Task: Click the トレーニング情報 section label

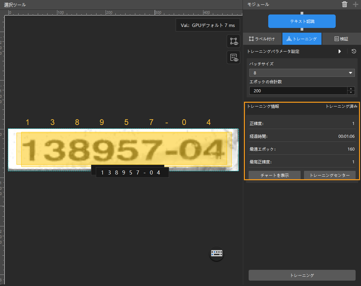Action: click(x=263, y=106)
